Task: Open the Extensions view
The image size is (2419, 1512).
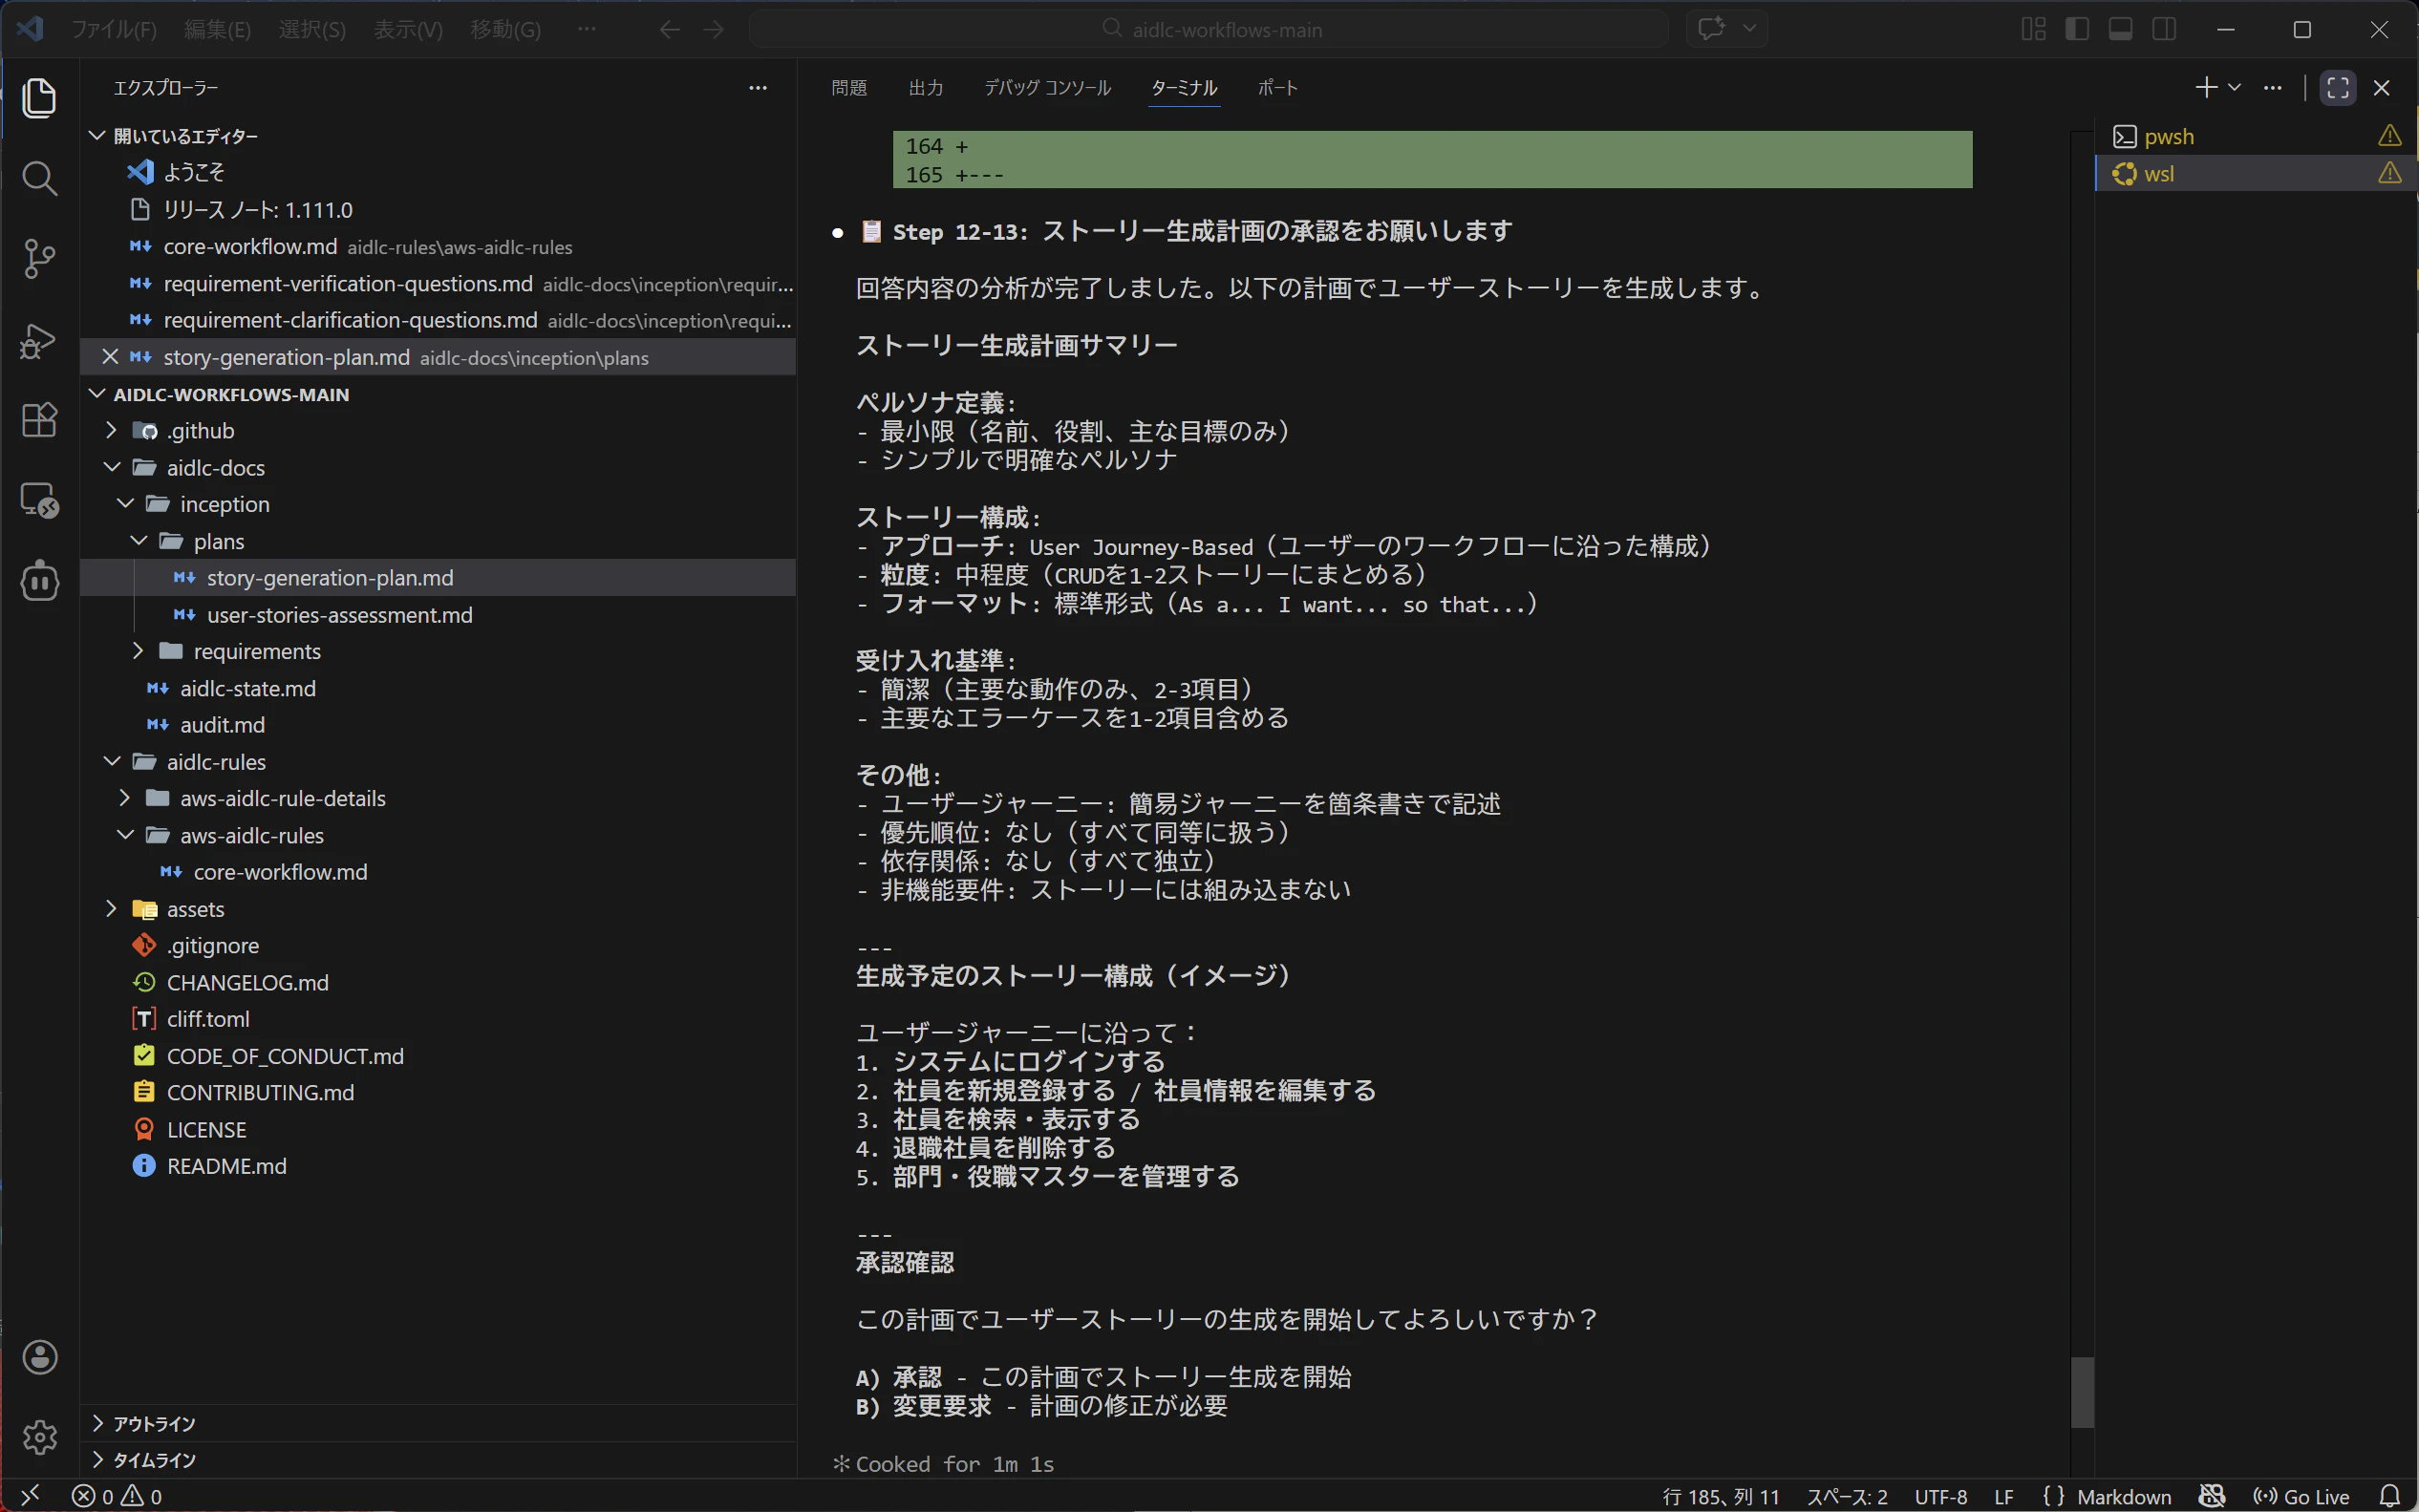Action: [x=39, y=420]
